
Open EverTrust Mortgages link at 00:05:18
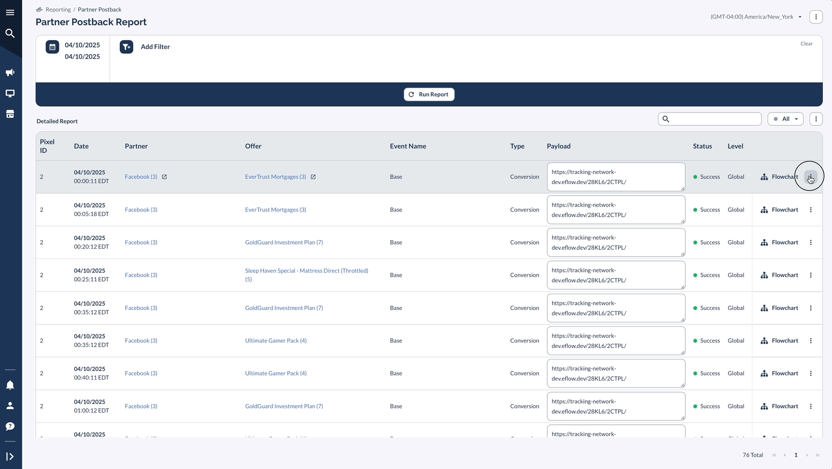pos(276,210)
